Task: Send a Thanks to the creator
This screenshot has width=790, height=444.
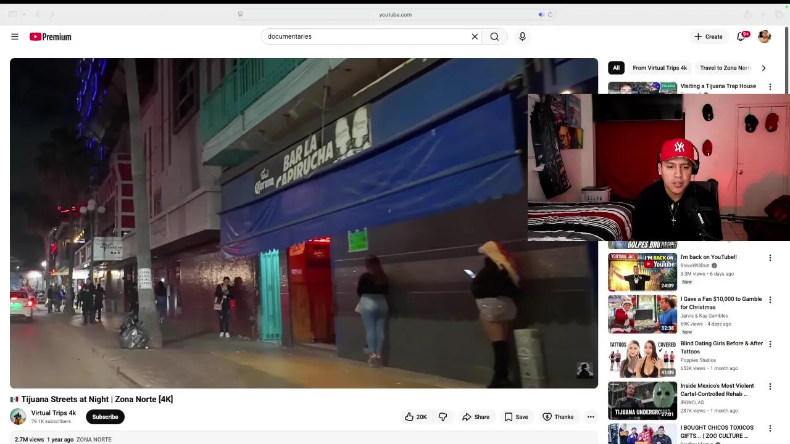Action: click(x=558, y=417)
